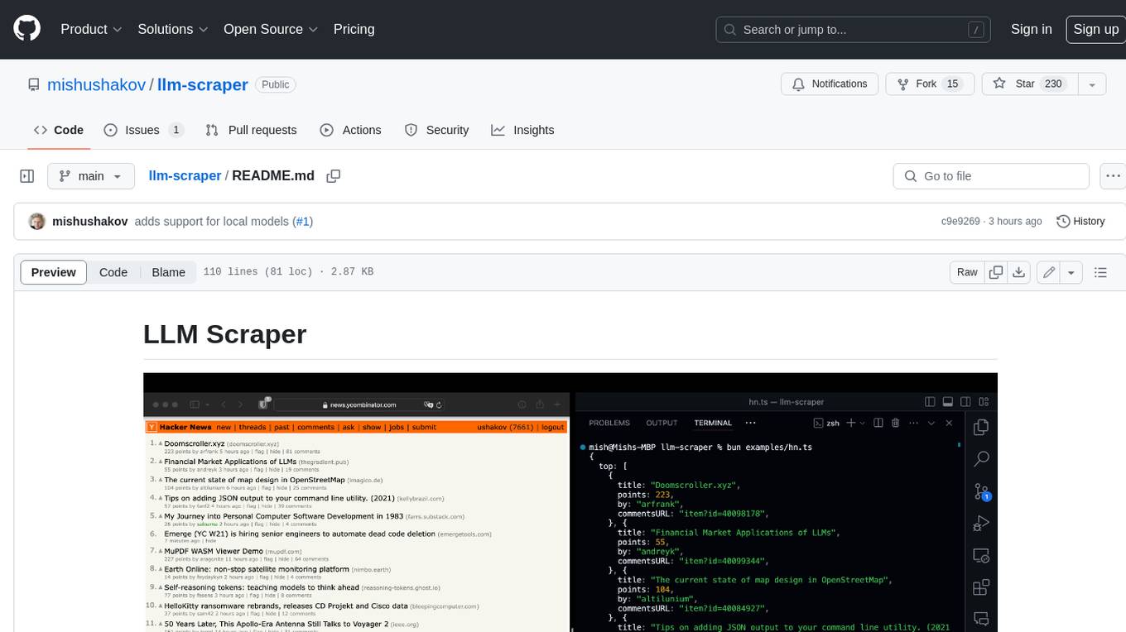This screenshot has height=632, width=1126.
Task: Open commit c9e9269
Action: pos(960,222)
